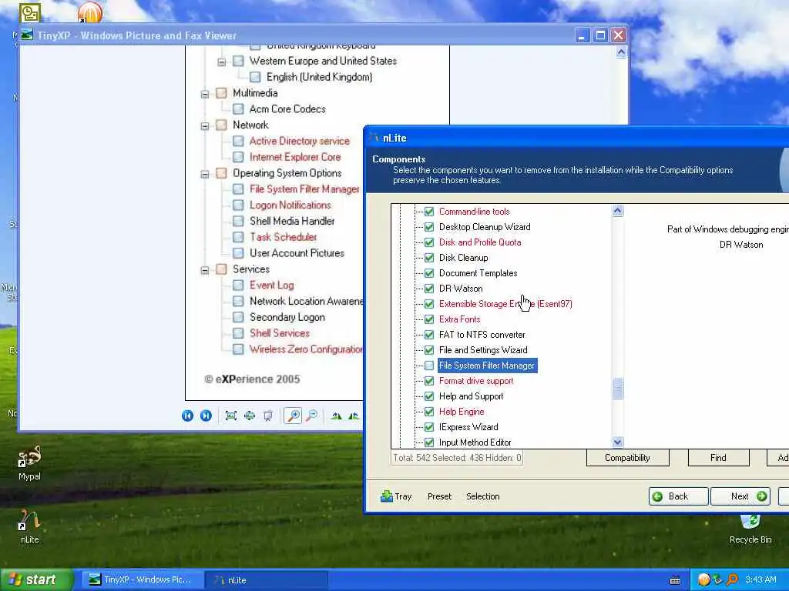The width and height of the screenshot is (789, 591).
Task: Open the Mypal desktop shortcut
Action: point(29,462)
